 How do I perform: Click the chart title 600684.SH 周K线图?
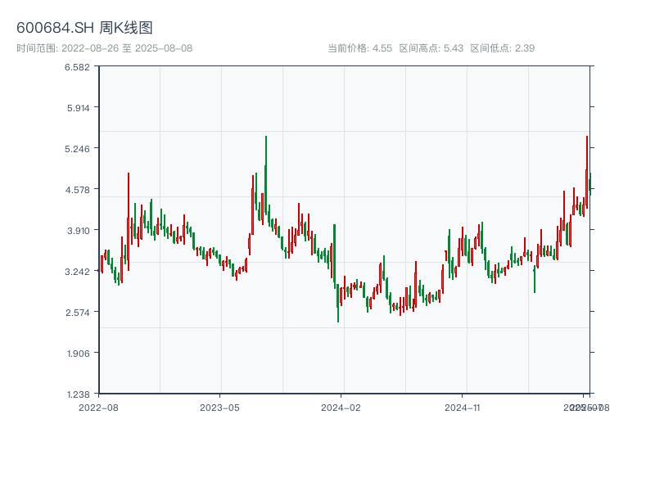pos(84,28)
